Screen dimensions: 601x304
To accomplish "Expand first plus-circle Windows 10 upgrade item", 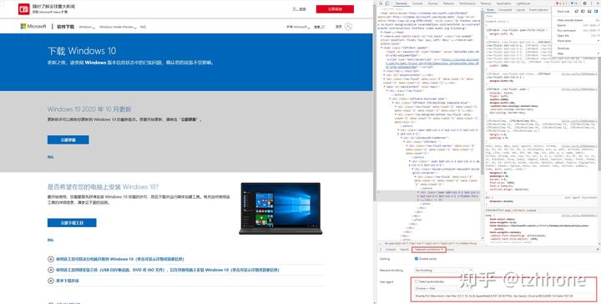I will 51,259.
